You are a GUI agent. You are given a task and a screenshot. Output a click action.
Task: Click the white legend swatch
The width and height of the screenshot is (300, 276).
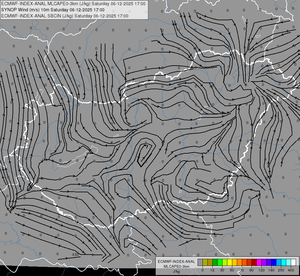294,262
